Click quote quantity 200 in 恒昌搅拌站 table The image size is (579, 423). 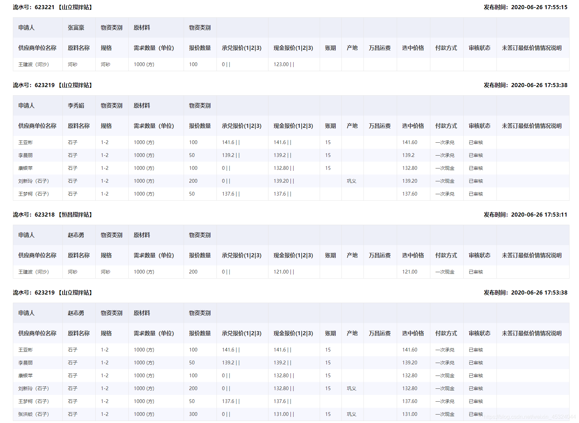193,272
